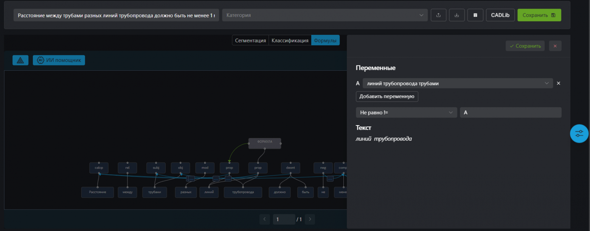Click the быть word node

(306, 192)
